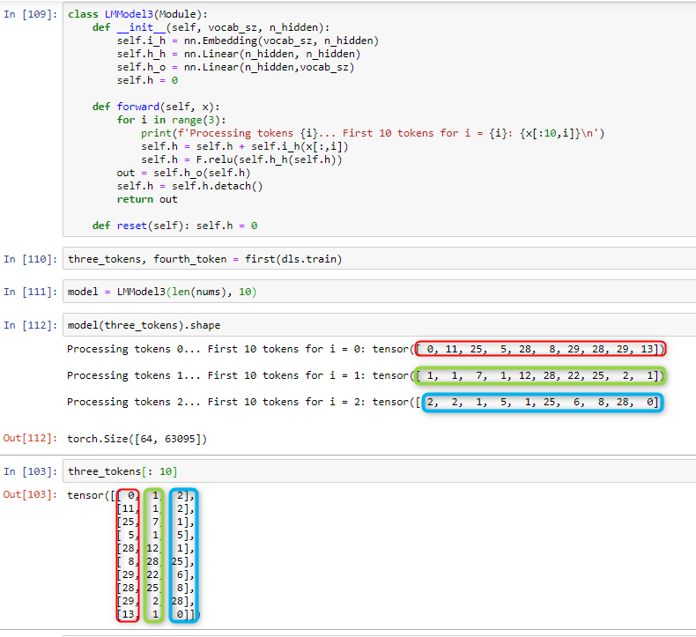The image size is (696, 637).
Task: Click the Out[112] output prompt
Action: 31,438
